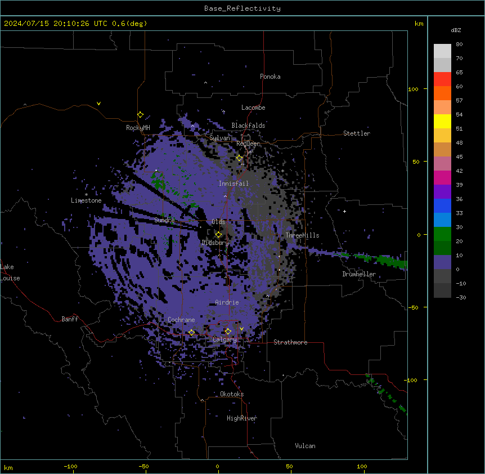Select the Olds label
The image size is (485, 474).
218,222
